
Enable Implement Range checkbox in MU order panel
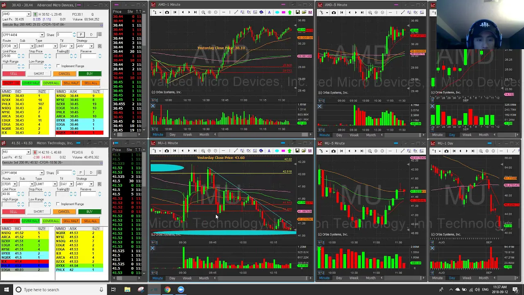click(x=58, y=204)
